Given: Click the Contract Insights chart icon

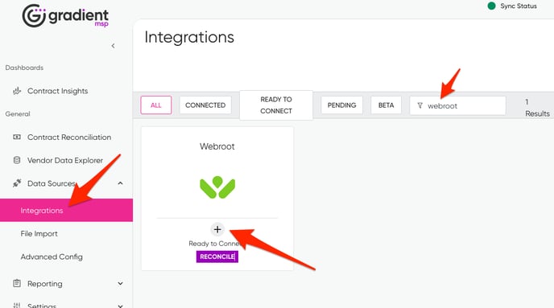Looking at the screenshot, I should pos(17,91).
